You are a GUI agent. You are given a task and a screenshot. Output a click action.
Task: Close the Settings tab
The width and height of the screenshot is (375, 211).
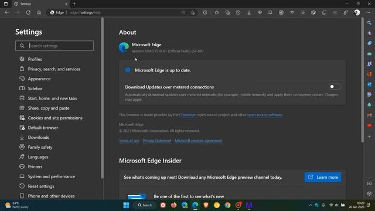[66, 4]
